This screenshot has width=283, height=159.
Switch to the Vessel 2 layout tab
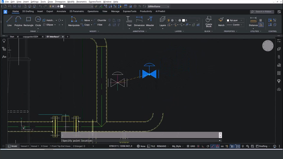pos(25,146)
